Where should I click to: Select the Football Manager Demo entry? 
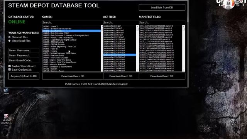point(71,53)
